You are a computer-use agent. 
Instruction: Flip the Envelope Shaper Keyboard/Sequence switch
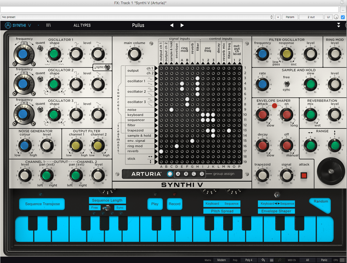277,195
